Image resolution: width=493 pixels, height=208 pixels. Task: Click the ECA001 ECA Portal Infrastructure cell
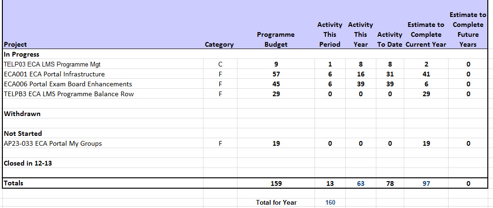click(54, 74)
